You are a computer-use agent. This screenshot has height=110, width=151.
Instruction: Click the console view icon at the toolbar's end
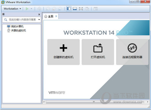96,9
